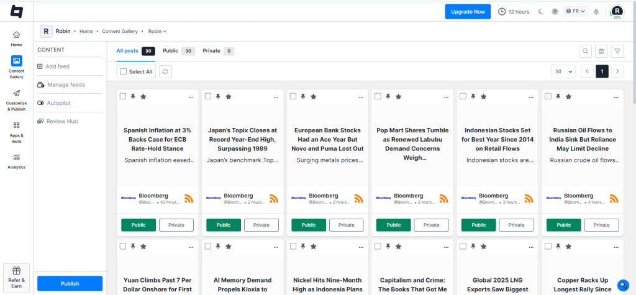Tick the checkbox on Spanish Inflation post
Screen dimensions: 636x295
click(x=123, y=96)
